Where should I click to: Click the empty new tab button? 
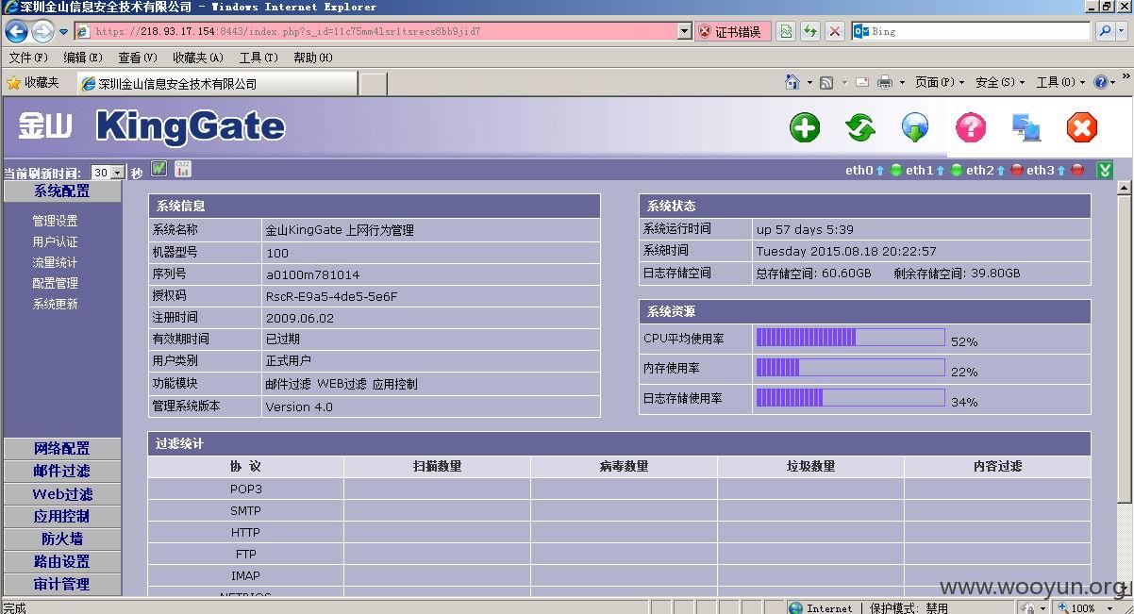[x=374, y=83]
